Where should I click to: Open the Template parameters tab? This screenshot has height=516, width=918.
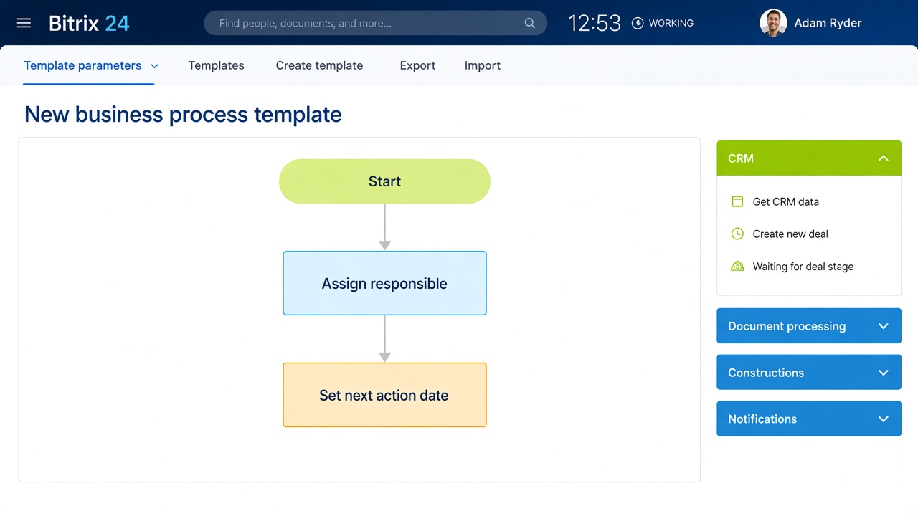point(82,65)
